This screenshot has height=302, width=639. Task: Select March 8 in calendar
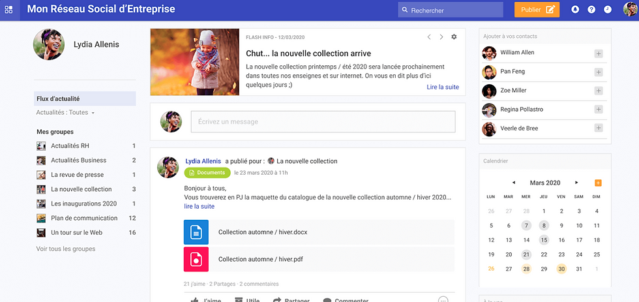coord(544,226)
